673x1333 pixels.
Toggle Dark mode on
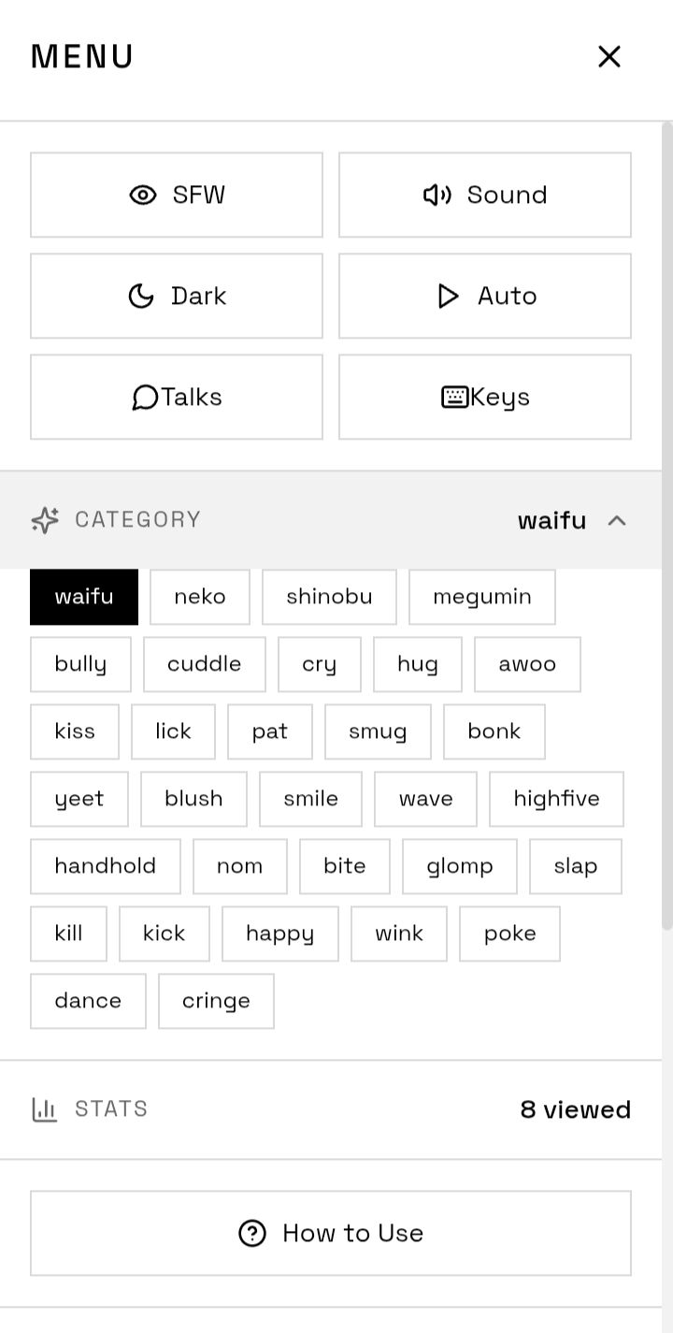coord(177,296)
